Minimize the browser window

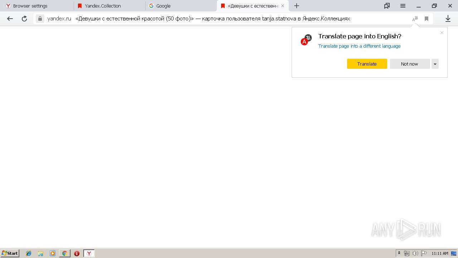click(419, 6)
